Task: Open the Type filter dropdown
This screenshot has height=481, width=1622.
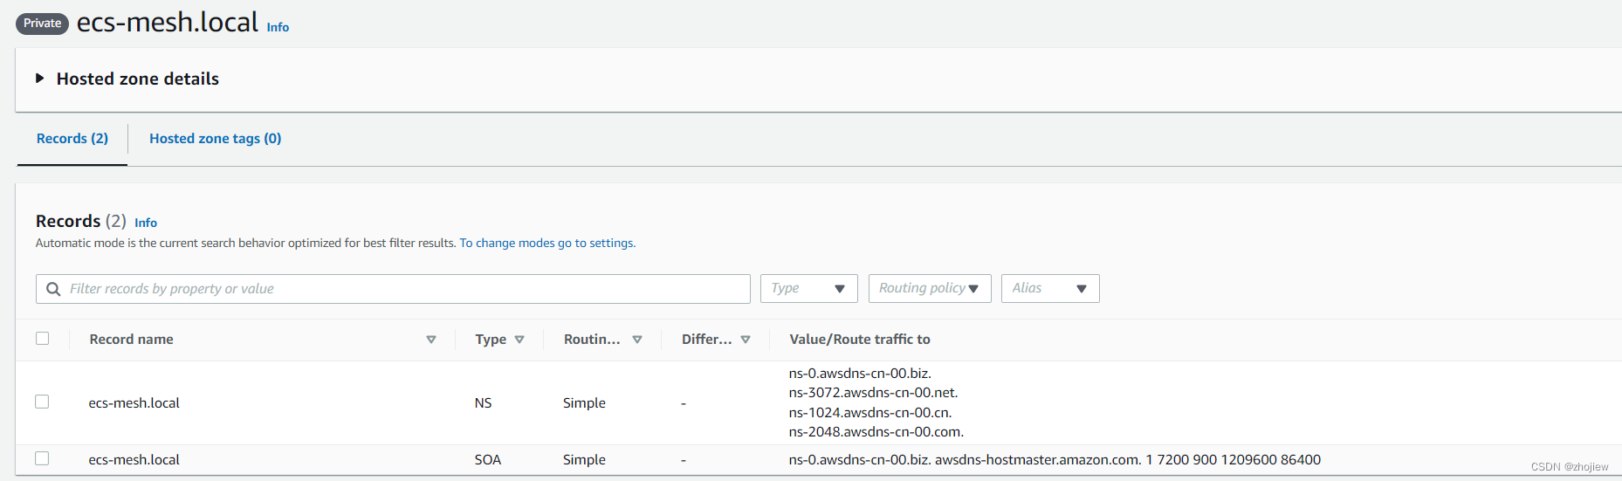Action: point(808,288)
